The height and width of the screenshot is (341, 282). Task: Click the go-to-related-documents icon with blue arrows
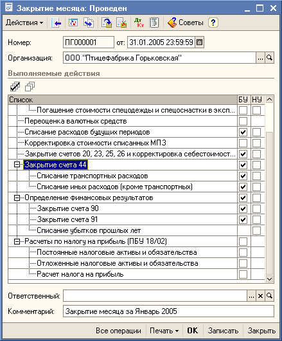point(89,23)
